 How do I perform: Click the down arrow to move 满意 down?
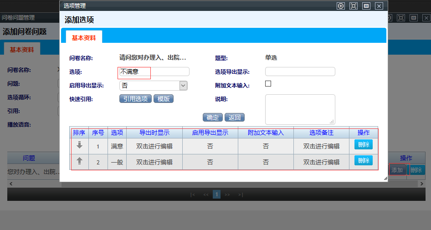(x=80, y=145)
